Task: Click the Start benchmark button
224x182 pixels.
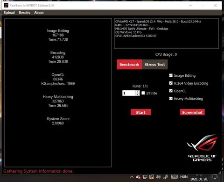Action: coord(141,112)
